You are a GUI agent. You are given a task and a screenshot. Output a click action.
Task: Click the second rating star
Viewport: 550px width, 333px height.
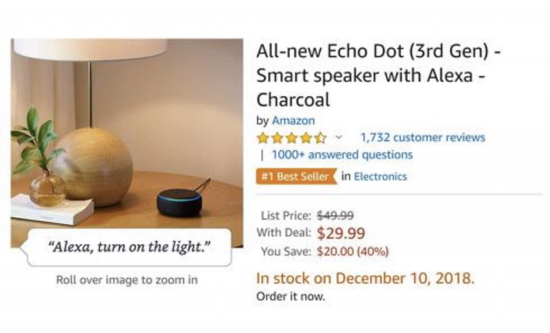[277, 138]
